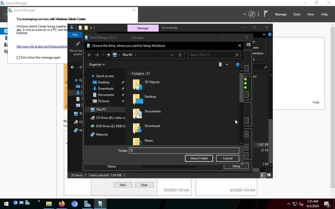Viewport: 335px width, 209px height.
Task: Click the Setup button in WinNTSetup
Action: 236,166
